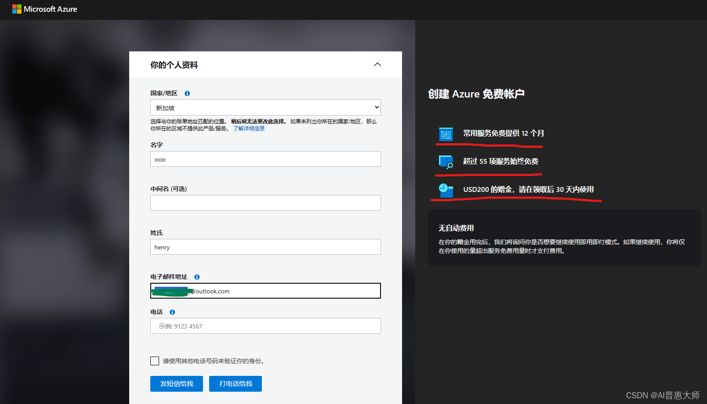The height and width of the screenshot is (404, 707).
Task: Open the 了解详细信息 link
Action: pos(249,129)
